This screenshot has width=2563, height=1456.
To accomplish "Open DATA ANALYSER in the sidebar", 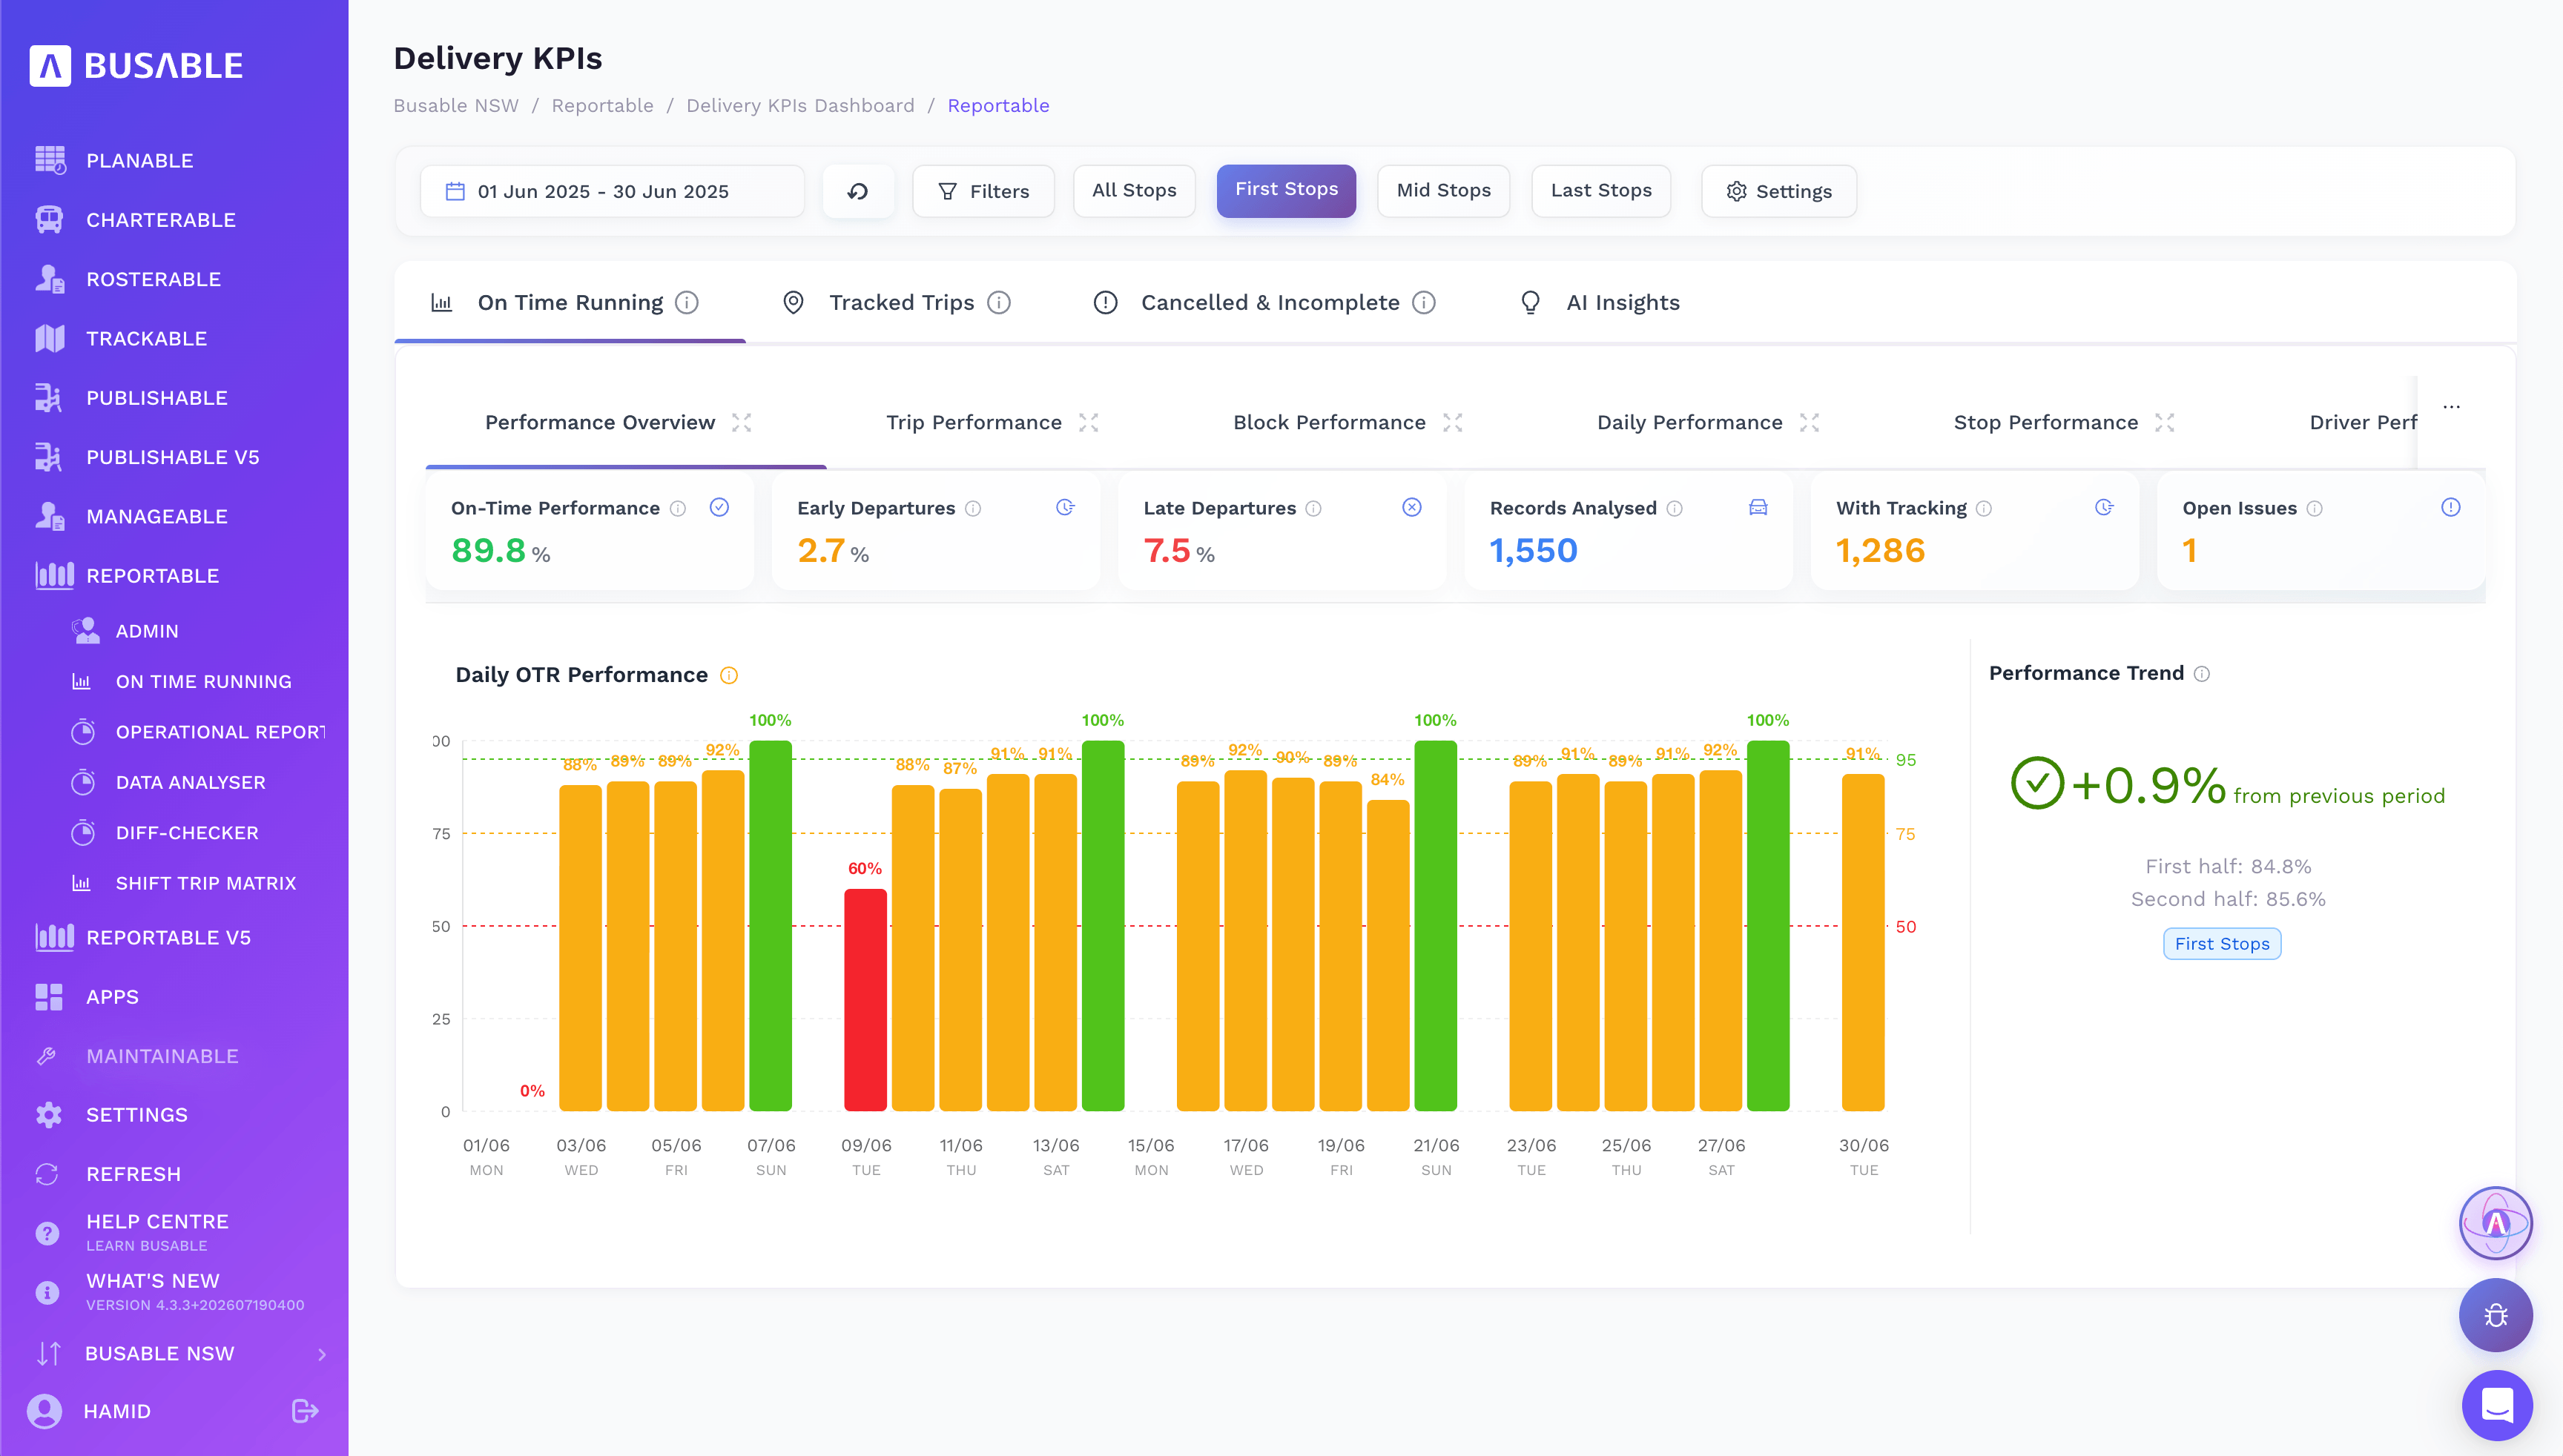I will (x=190, y=782).
